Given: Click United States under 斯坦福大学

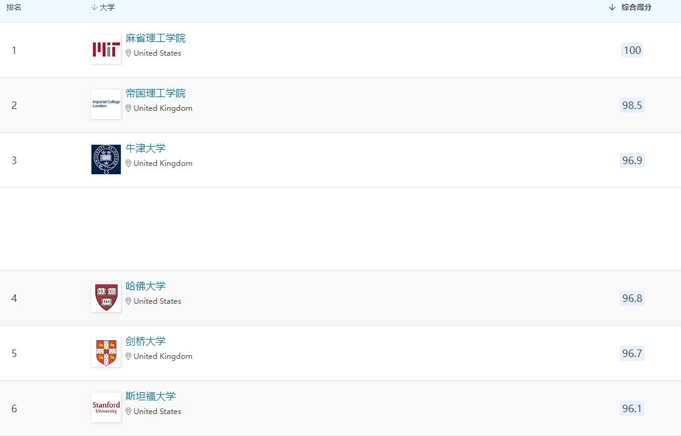Looking at the screenshot, I should click(157, 412).
